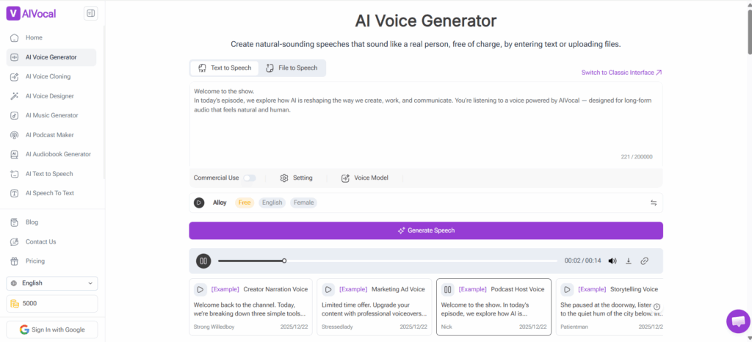Copy the audio link icon
This screenshot has width=752, height=342.
[x=645, y=261]
